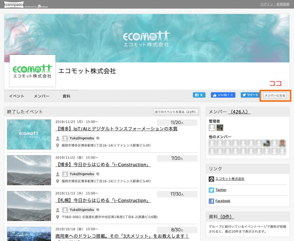This screenshot has height=241, width=294.
Task: Click the メンバーになる button
Action: [x=275, y=95]
